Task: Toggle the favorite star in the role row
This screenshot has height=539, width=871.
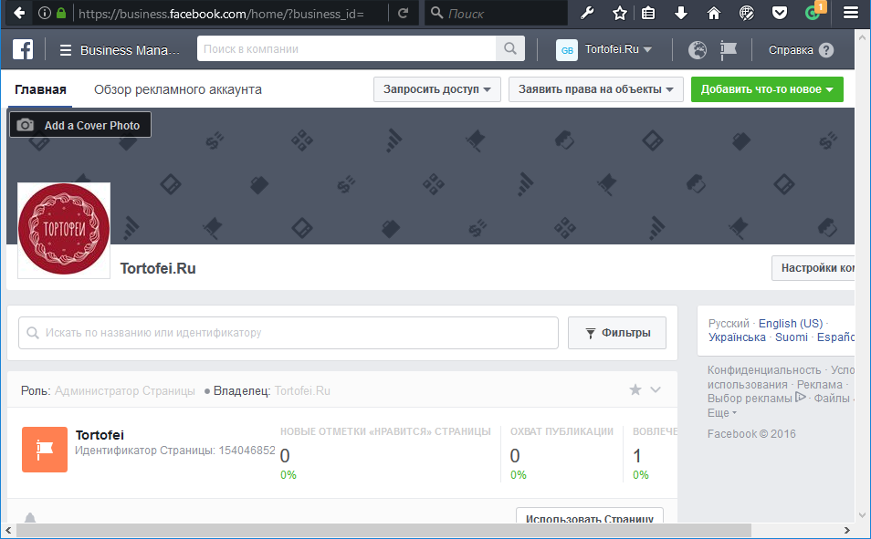Action: click(635, 389)
